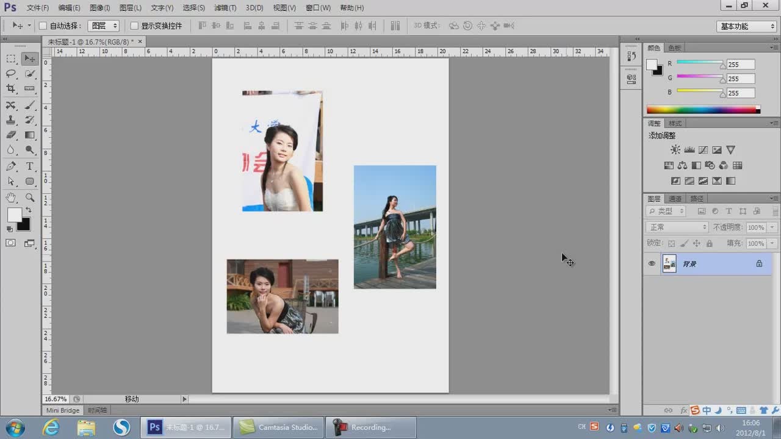Switch to the Channels tab
This screenshot has height=439, width=781.
[675, 198]
